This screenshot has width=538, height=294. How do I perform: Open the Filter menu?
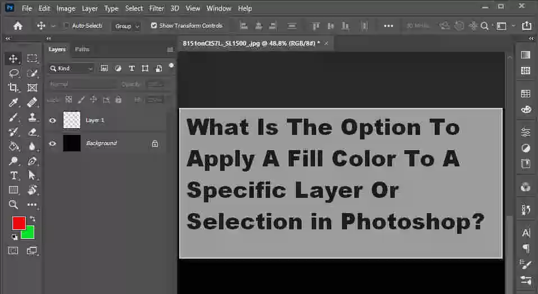[x=157, y=8]
